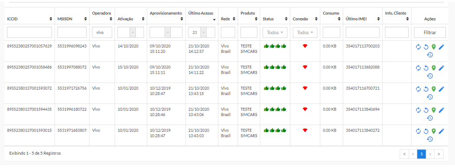Open location pin for MSISDN 5531997088072 row

433,68
